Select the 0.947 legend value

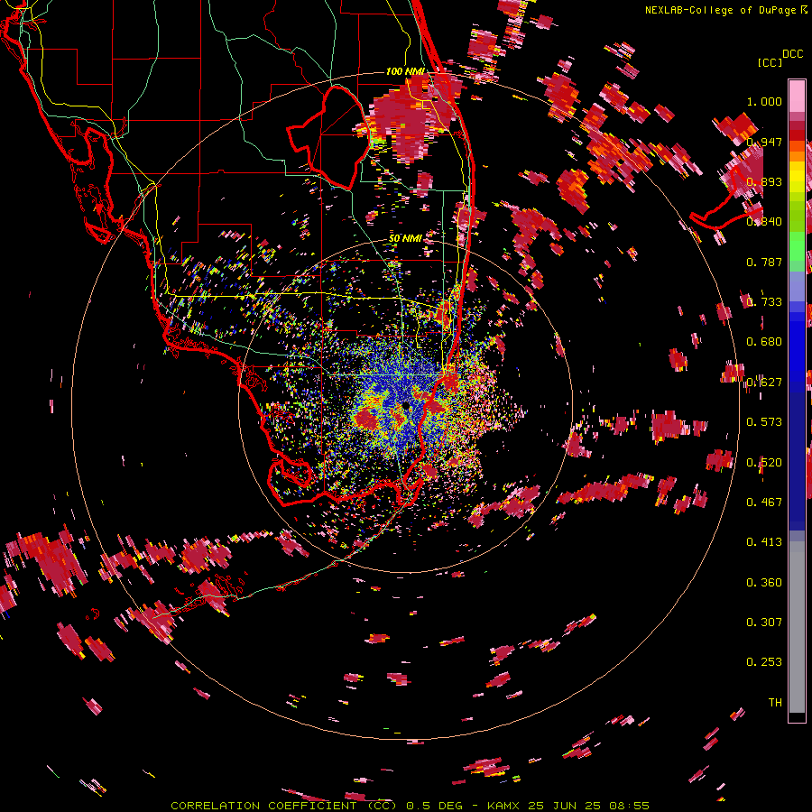tap(764, 142)
